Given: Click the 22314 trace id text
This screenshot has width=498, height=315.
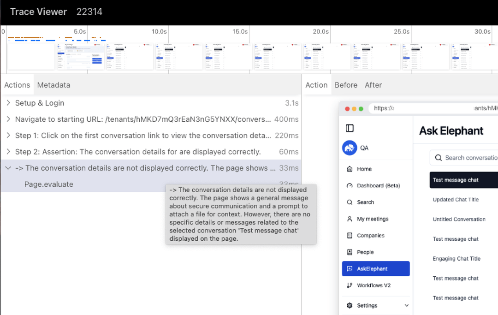Looking at the screenshot, I should click(x=89, y=12).
